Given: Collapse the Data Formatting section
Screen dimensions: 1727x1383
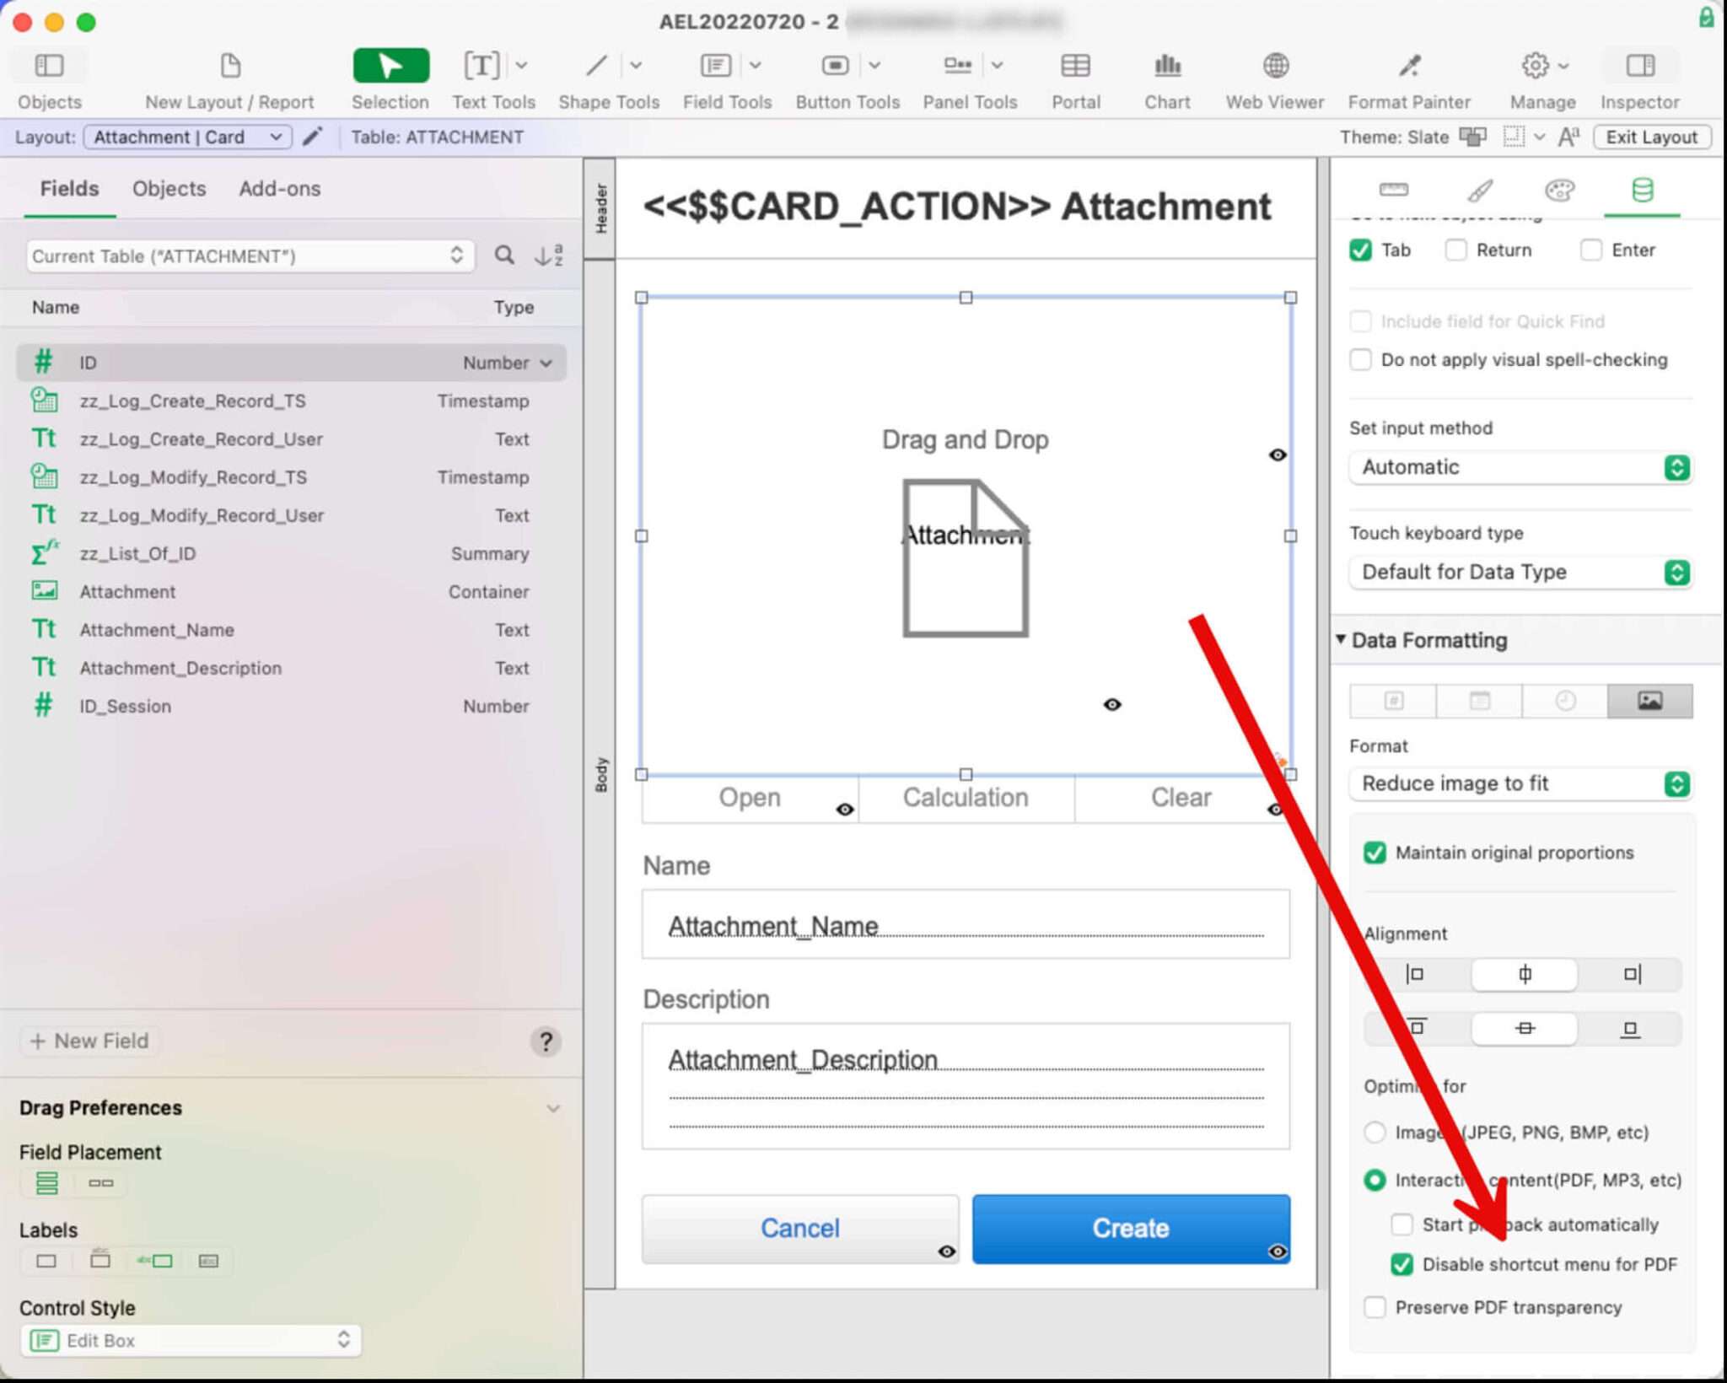Looking at the screenshot, I should coord(1342,640).
